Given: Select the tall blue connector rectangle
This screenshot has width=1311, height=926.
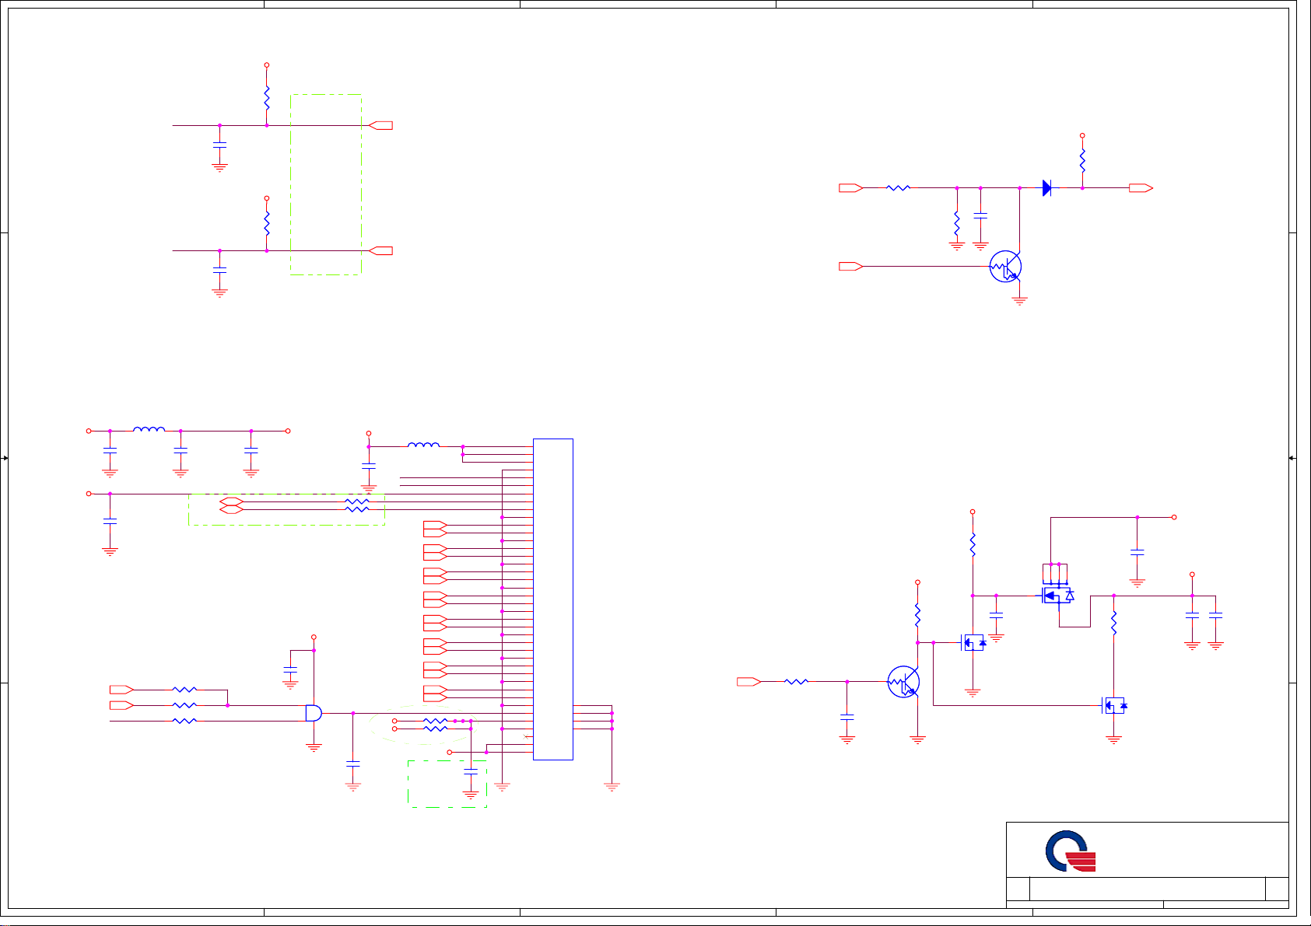Looking at the screenshot, I should [x=553, y=599].
